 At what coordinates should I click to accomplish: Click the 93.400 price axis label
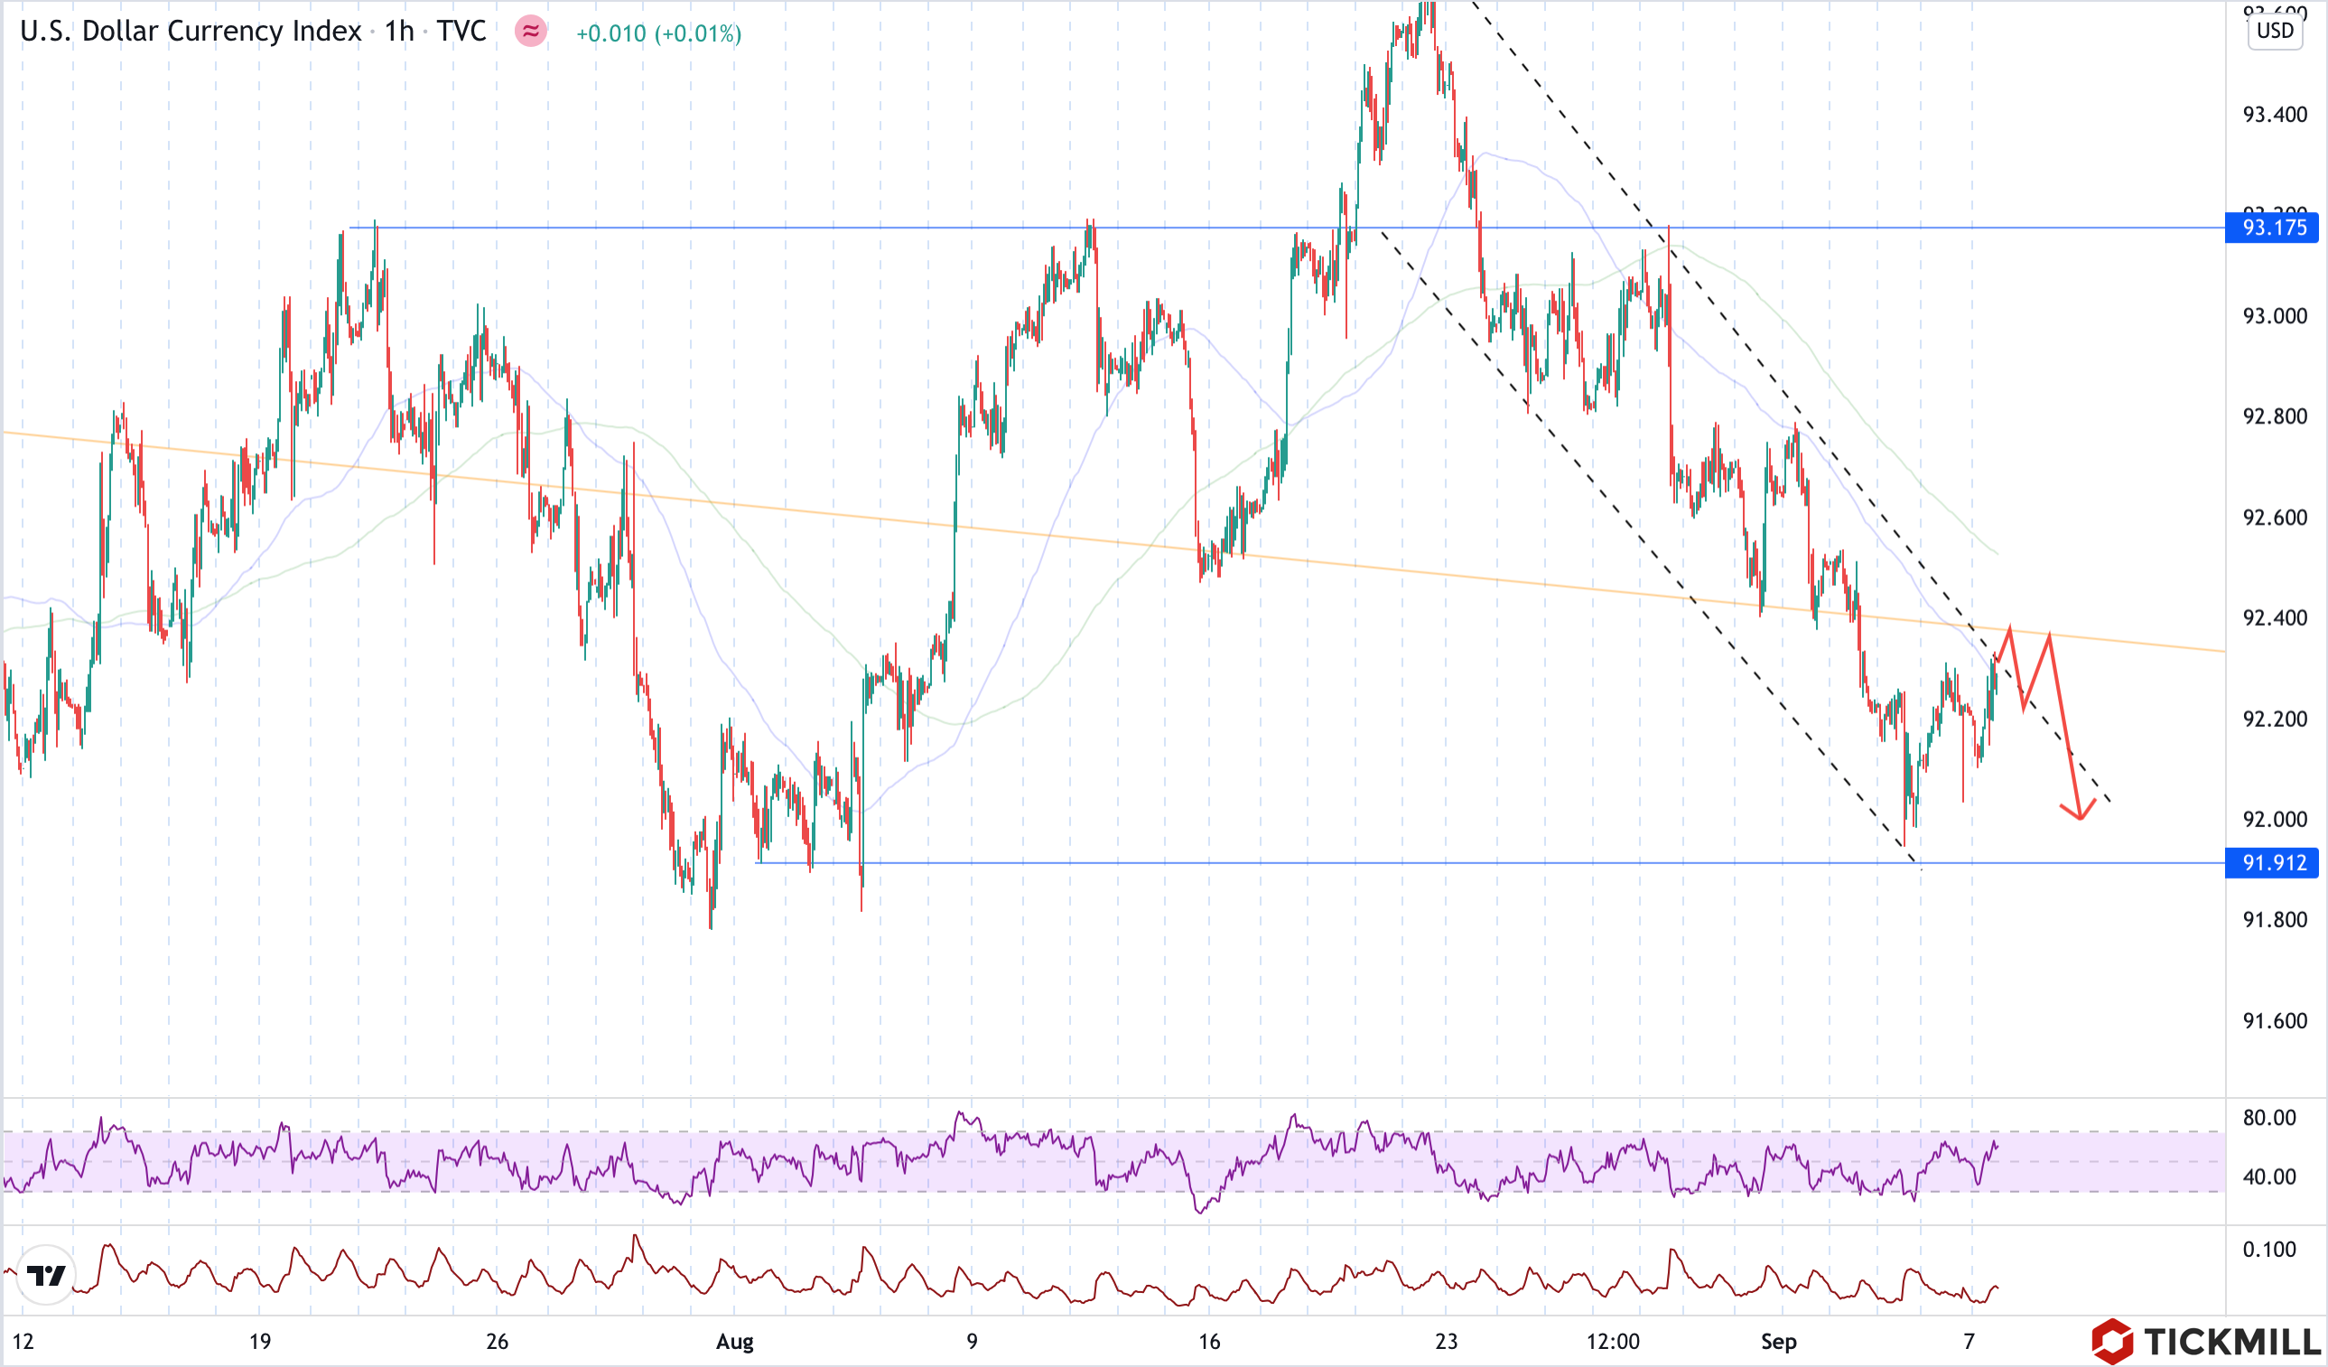coord(2275,115)
